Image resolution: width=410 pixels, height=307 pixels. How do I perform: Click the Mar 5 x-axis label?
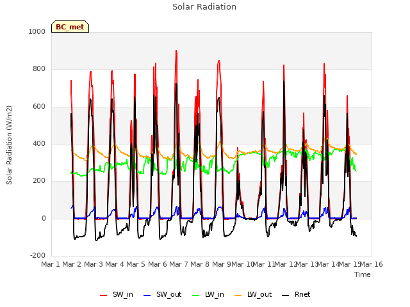(136, 264)
